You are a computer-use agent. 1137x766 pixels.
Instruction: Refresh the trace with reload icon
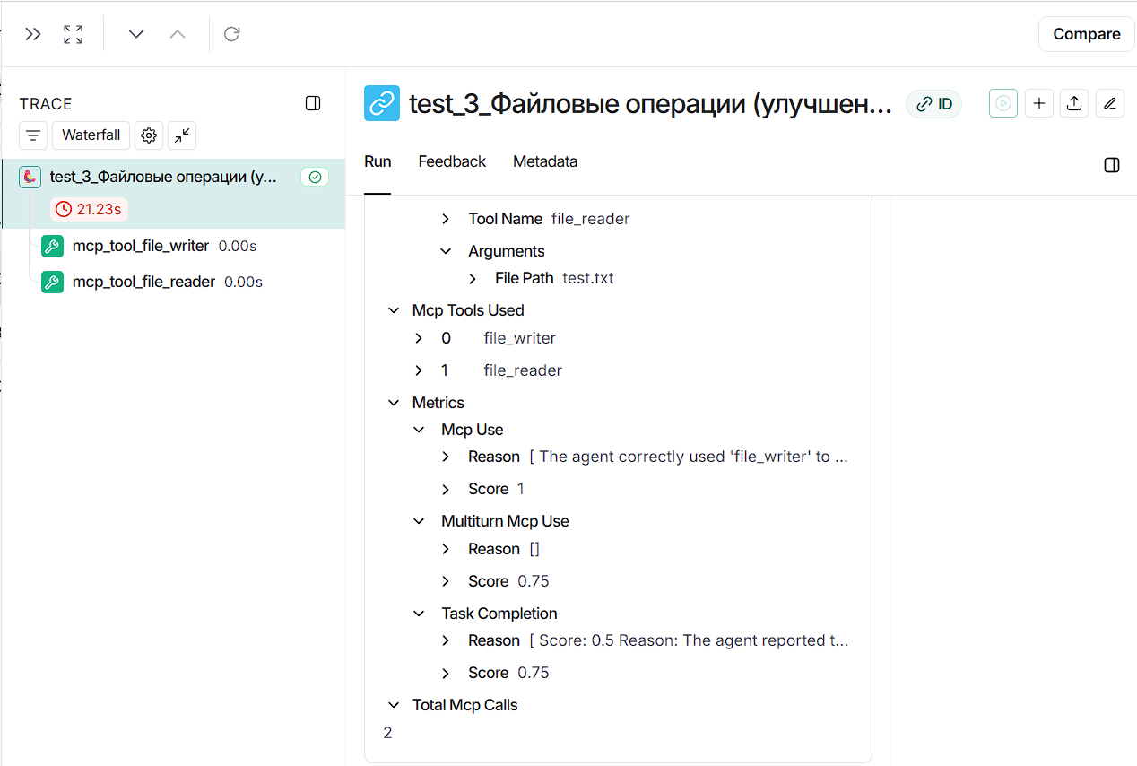(232, 34)
